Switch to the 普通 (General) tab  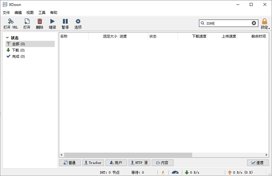[70, 163]
